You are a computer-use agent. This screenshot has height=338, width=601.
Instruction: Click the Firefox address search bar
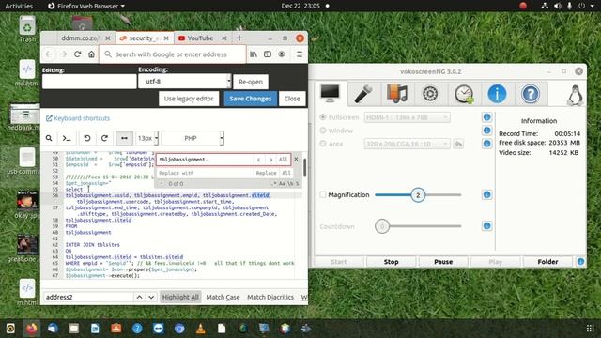coord(173,54)
